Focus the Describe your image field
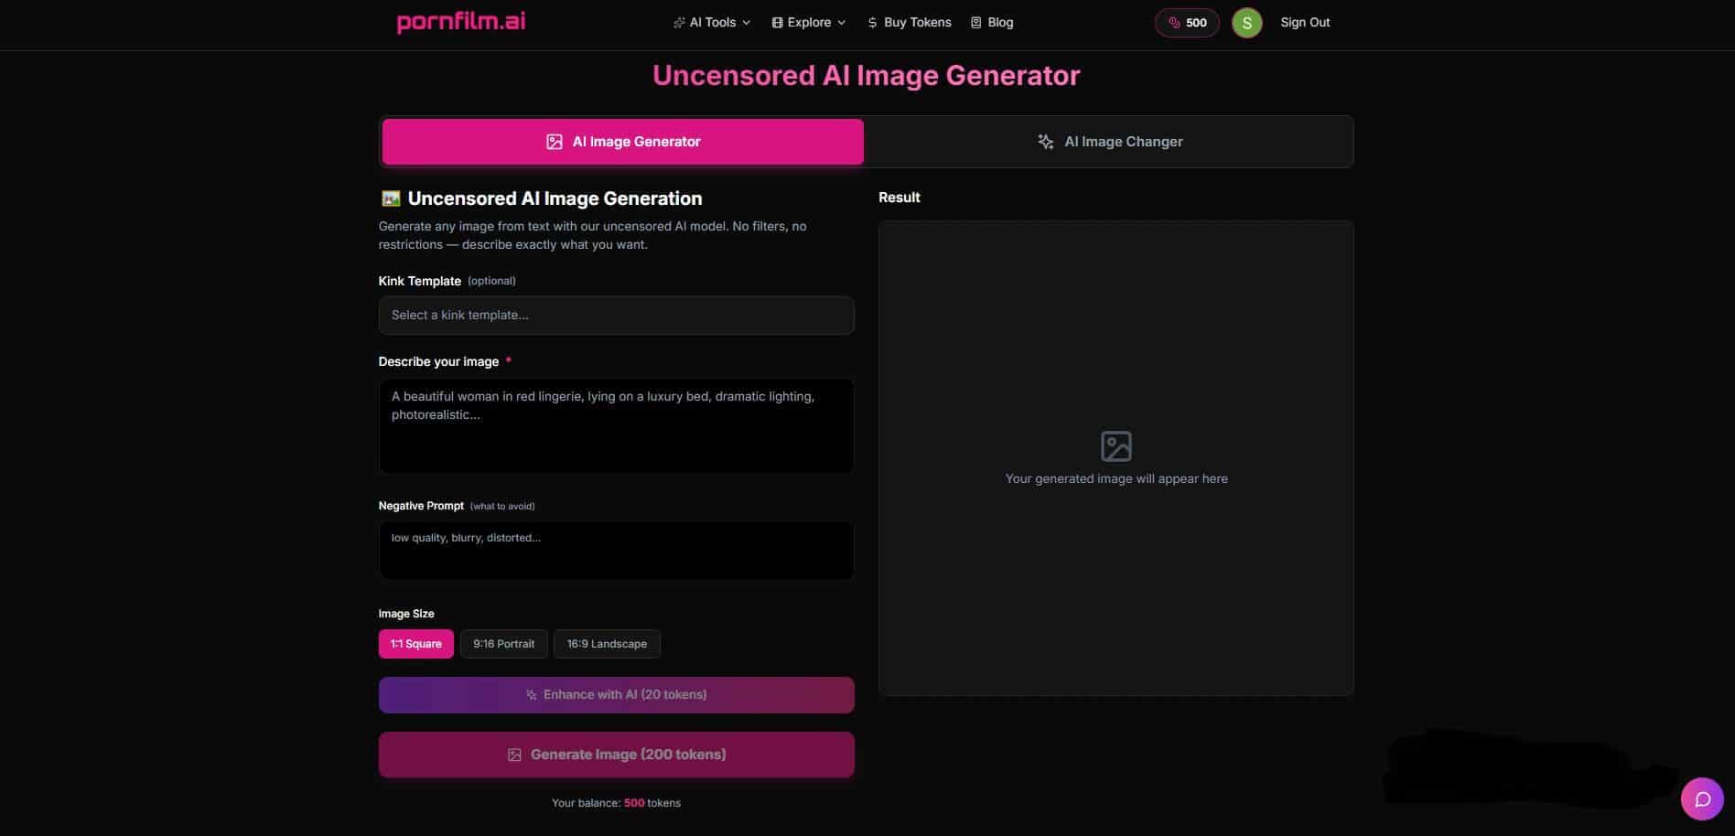Viewport: 1735px width, 836px height. click(x=616, y=426)
